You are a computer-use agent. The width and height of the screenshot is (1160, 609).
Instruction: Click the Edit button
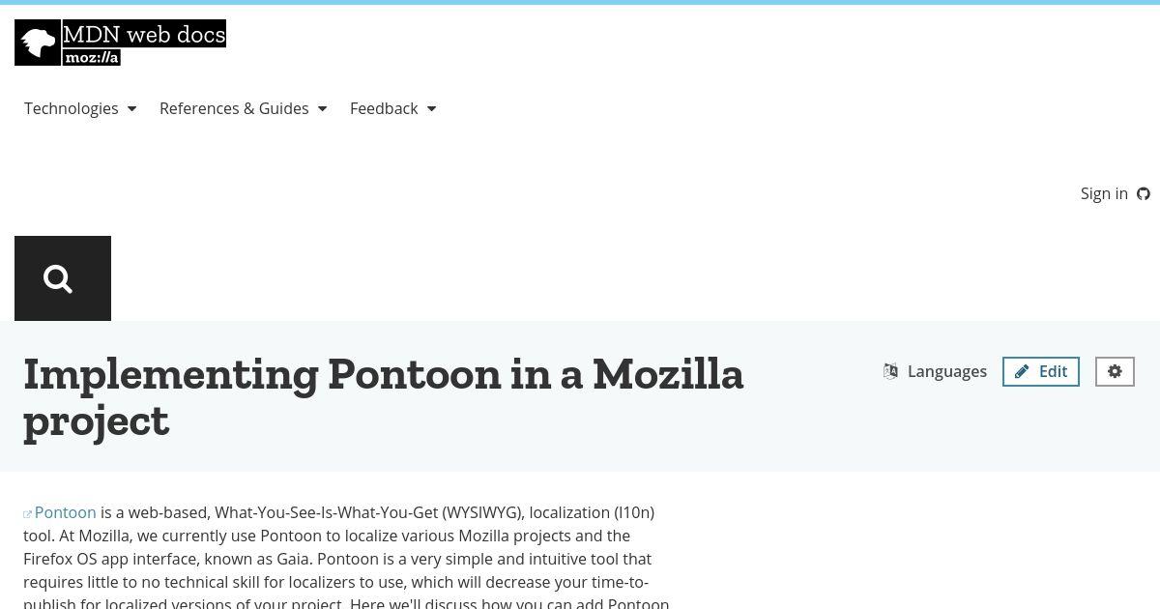(1041, 371)
